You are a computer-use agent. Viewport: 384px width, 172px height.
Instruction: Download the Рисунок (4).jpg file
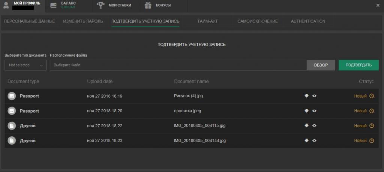(x=306, y=96)
